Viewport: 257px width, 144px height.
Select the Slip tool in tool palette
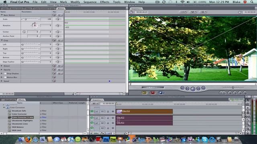point(248,116)
